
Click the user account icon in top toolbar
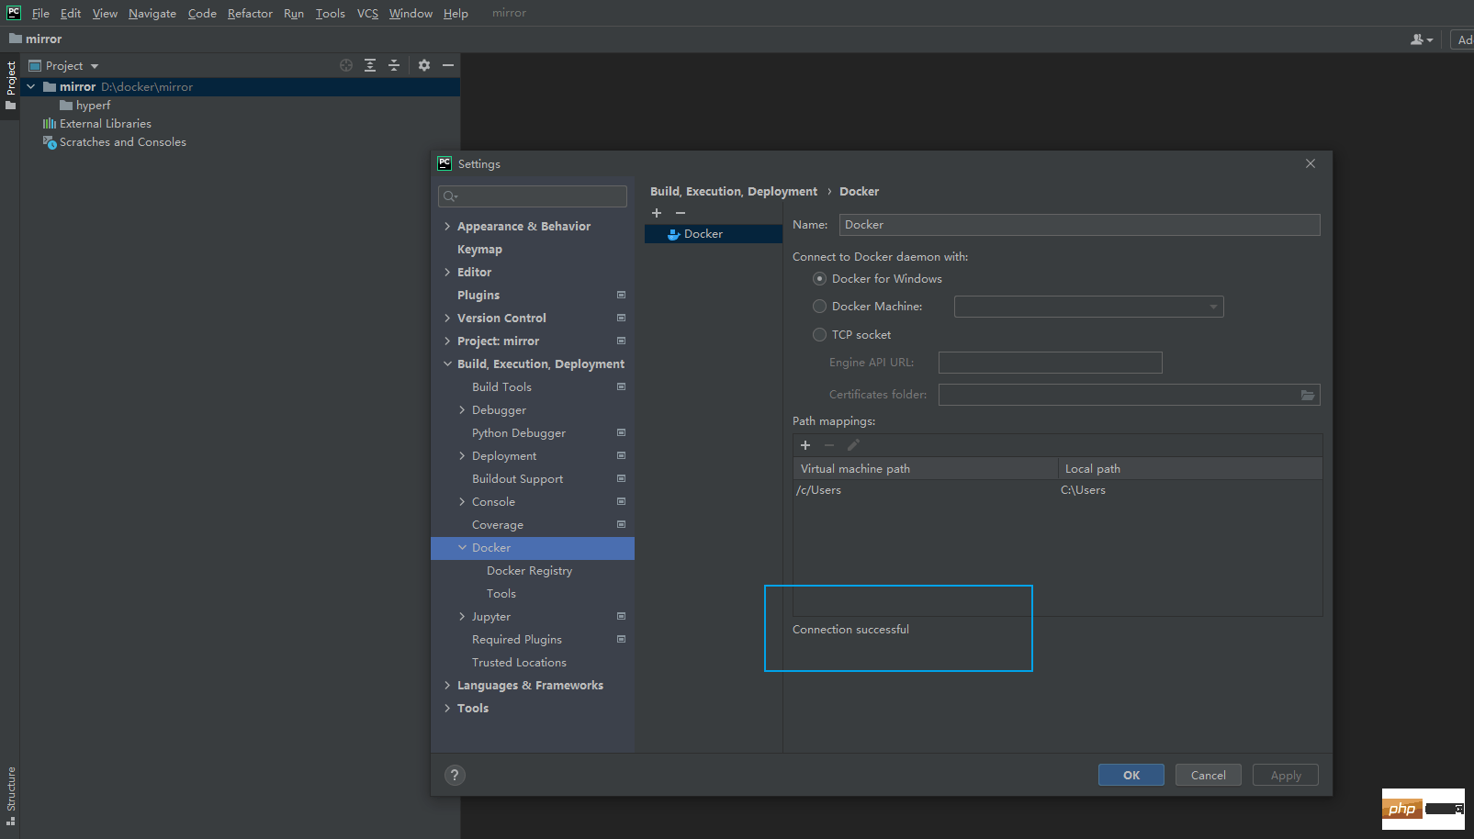click(1421, 39)
